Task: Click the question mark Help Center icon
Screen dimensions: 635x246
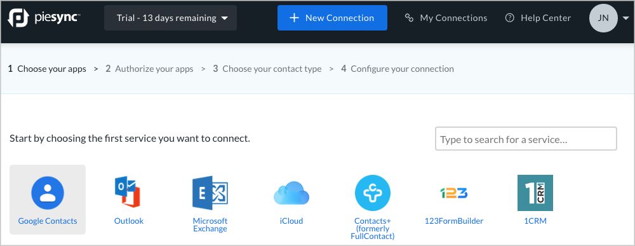Action: 510,18
